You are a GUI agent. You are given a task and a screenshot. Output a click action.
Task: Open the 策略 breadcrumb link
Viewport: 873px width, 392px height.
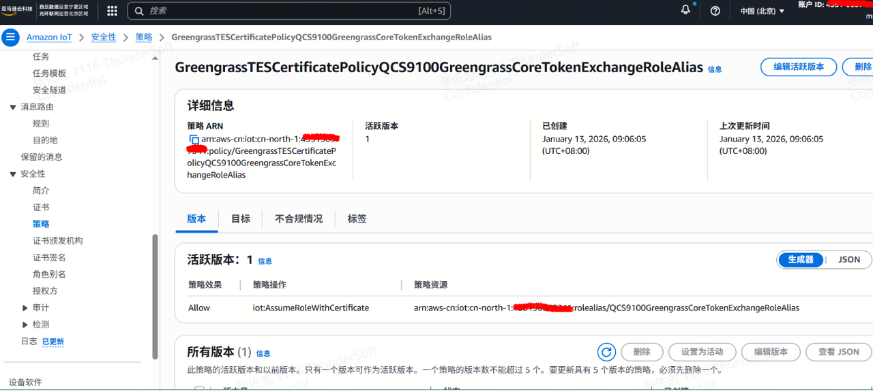pos(143,37)
